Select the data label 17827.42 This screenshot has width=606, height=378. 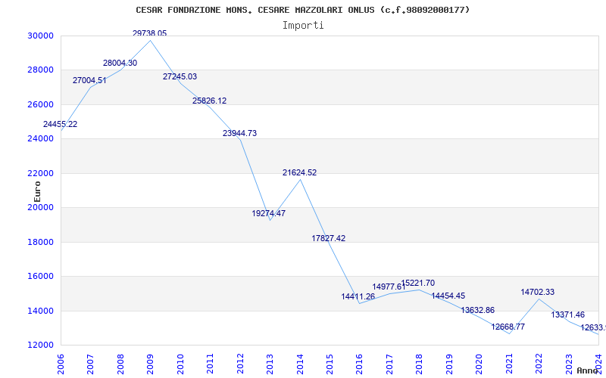point(329,238)
